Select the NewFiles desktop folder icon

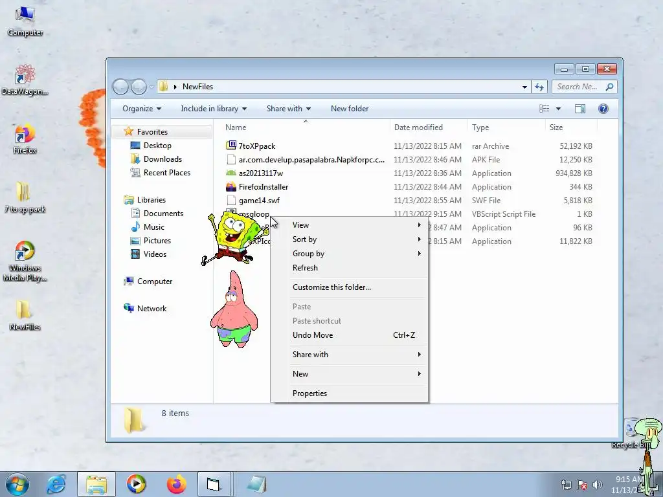coord(25,315)
